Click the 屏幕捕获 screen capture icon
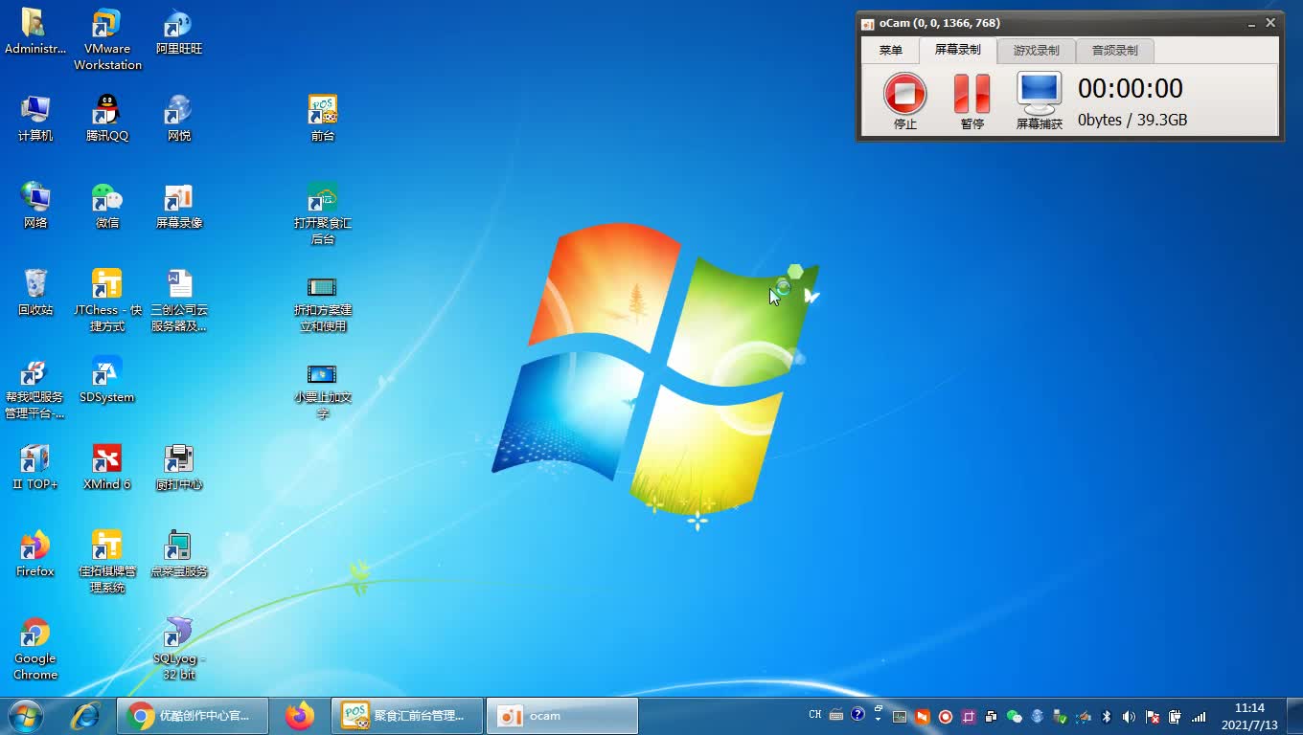 [1039, 101]
